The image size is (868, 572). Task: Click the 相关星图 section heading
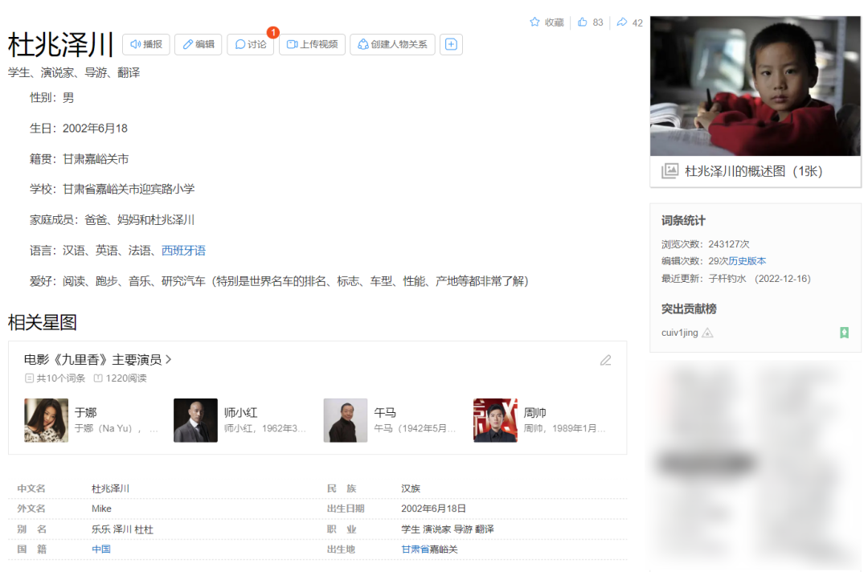click(43, 322)
